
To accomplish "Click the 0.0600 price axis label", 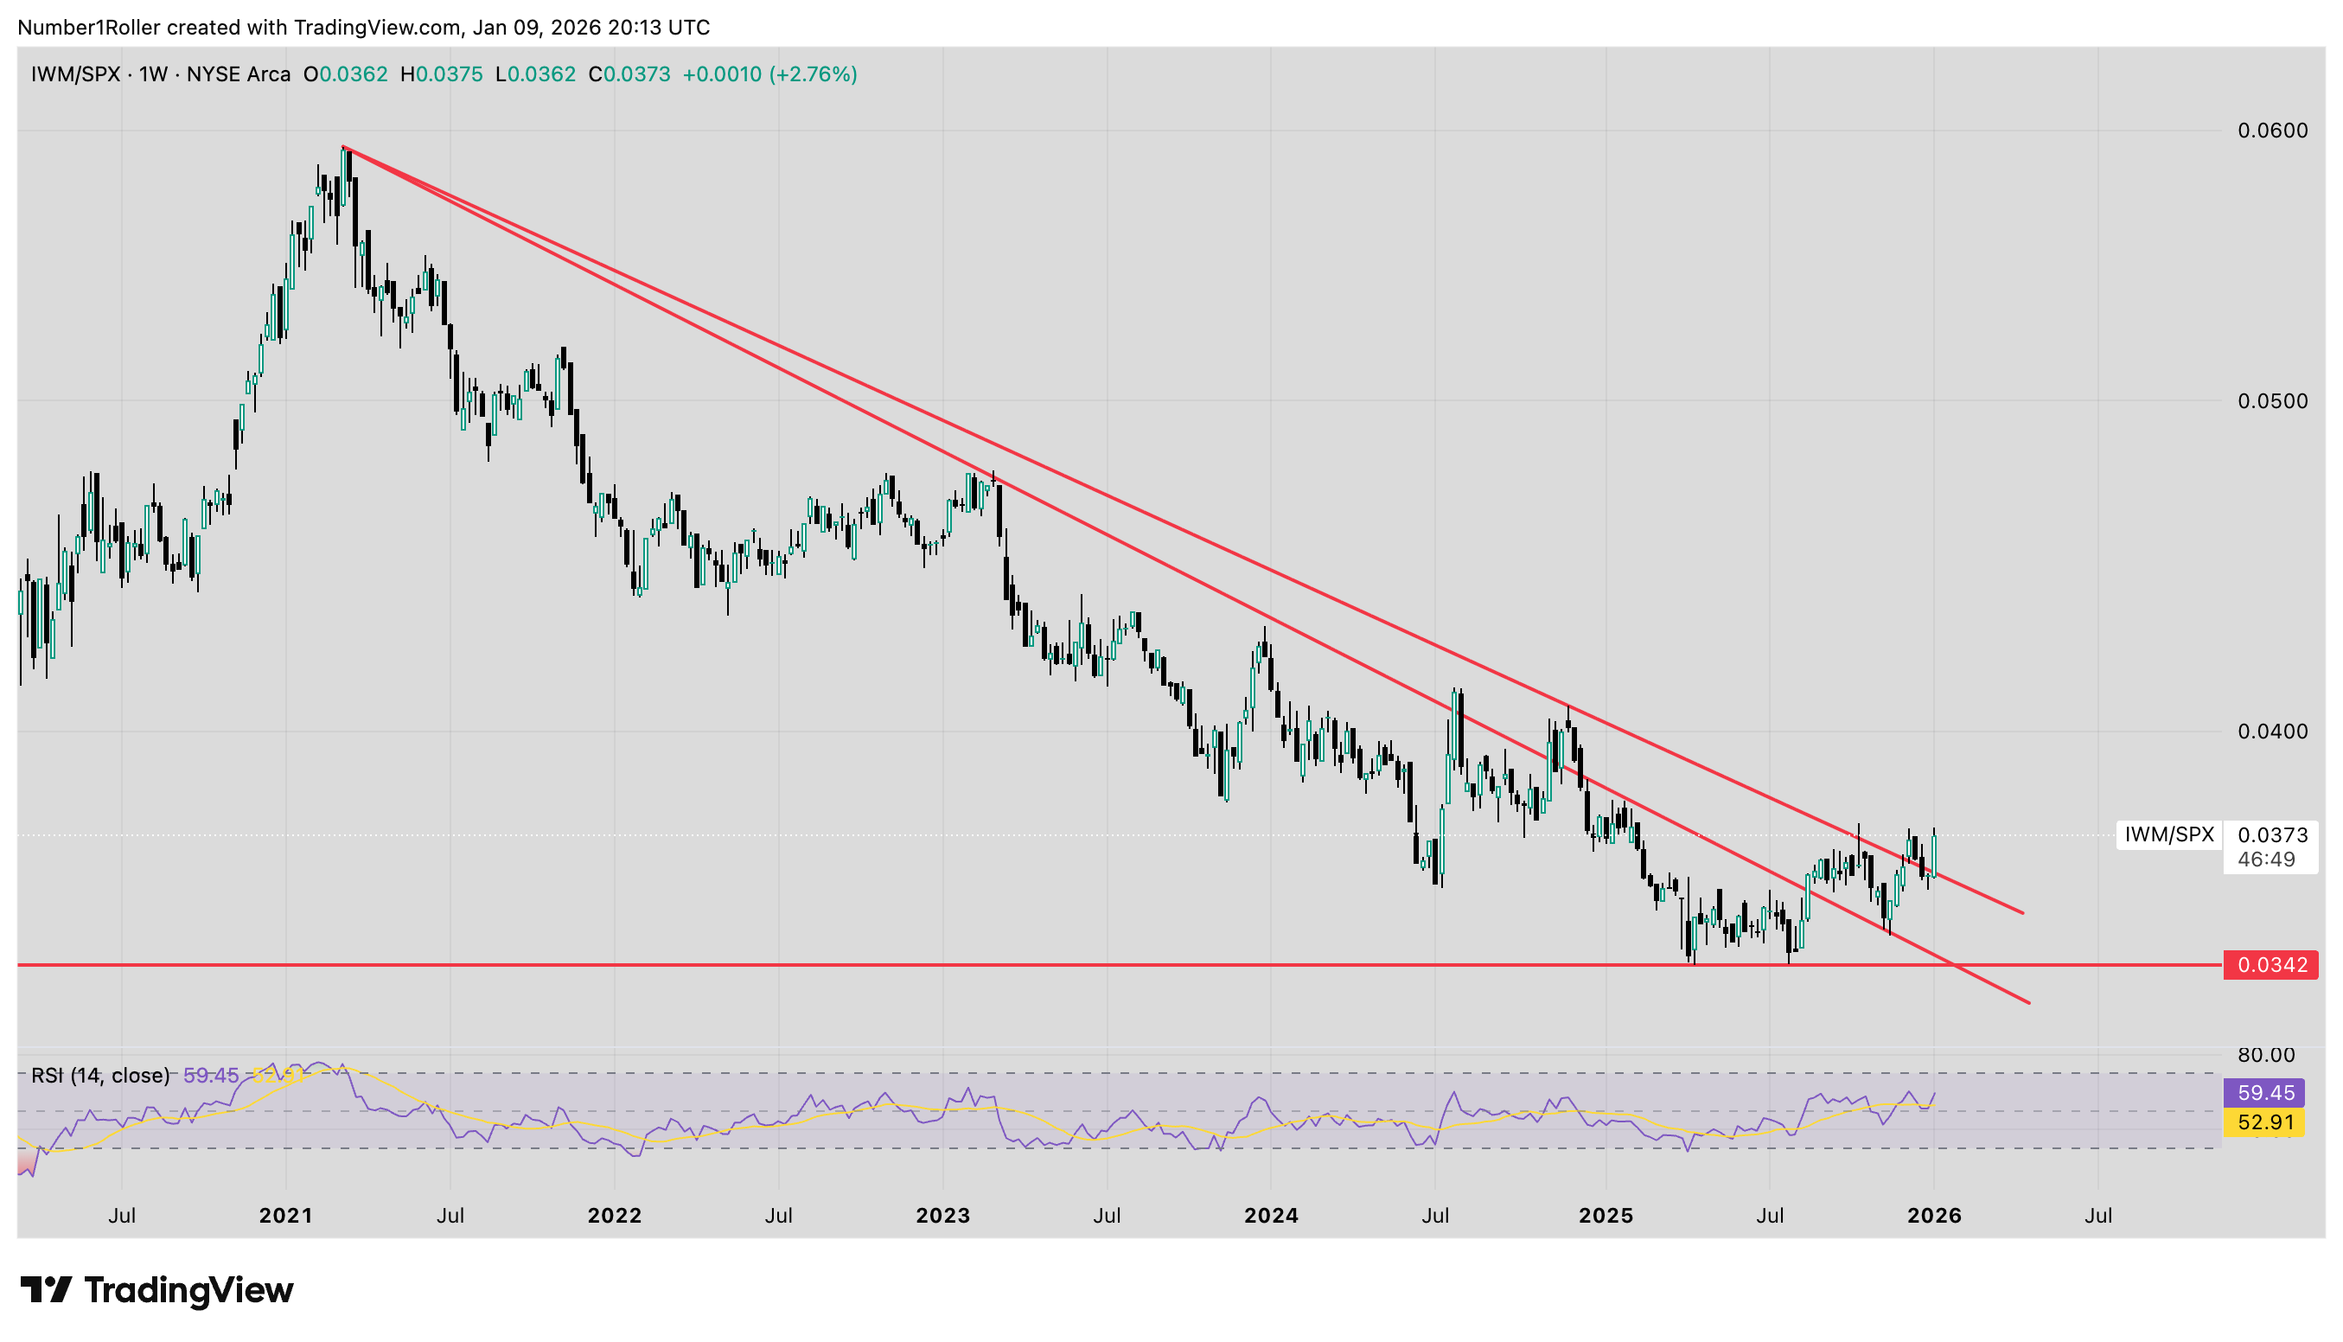I will click(2272, 131).
